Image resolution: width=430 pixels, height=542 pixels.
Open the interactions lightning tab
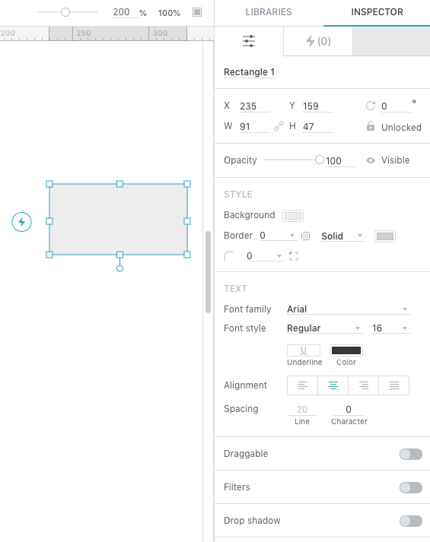coord(318,41)
